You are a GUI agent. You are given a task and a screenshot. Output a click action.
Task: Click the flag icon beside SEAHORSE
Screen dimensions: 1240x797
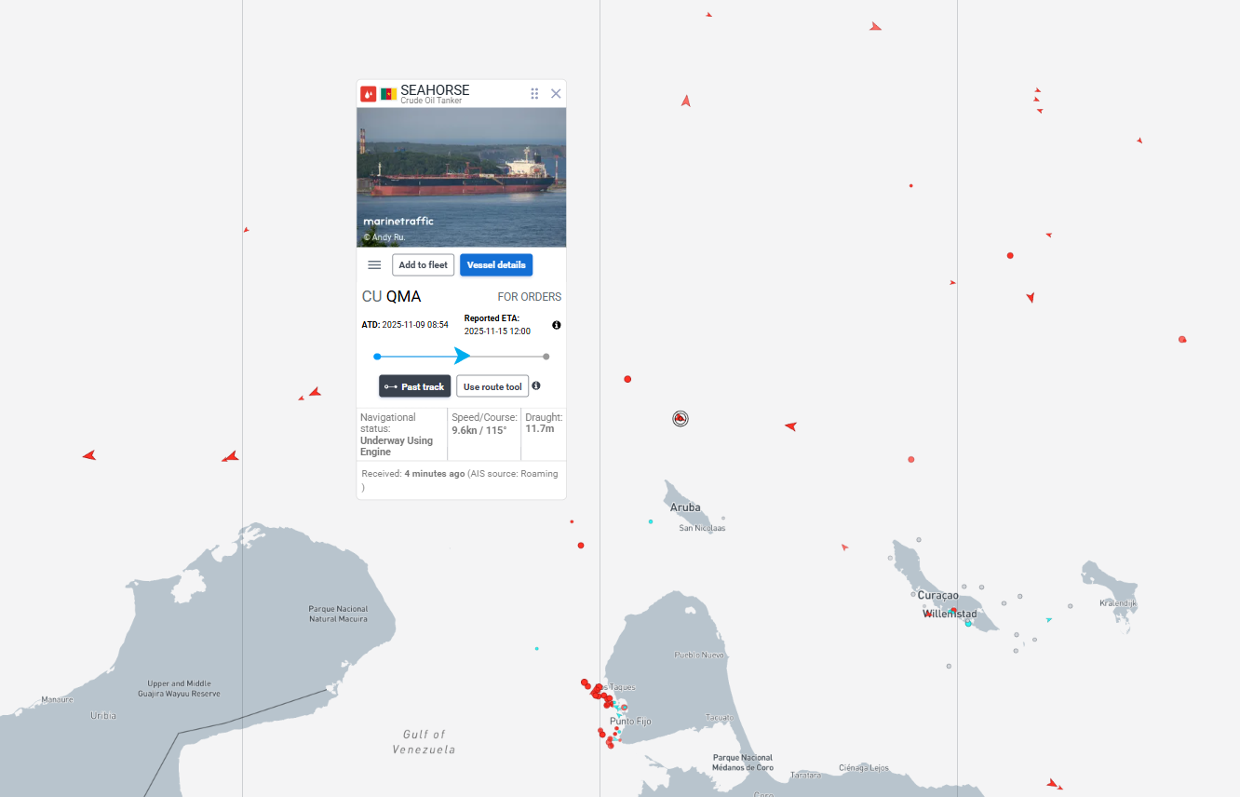388,94
